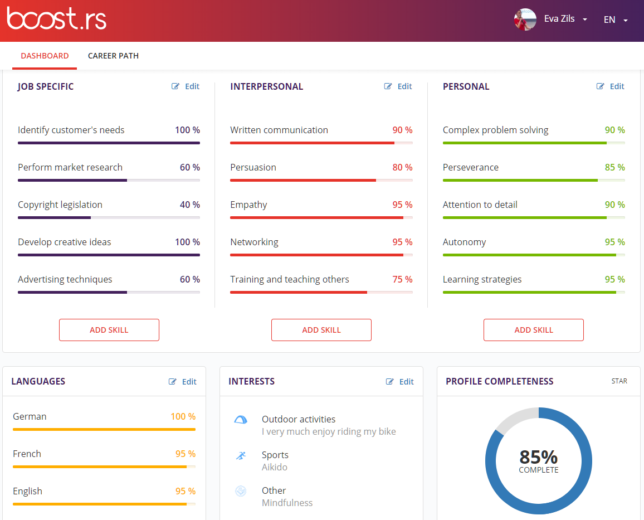Select the Dashboard tab
The image size is (644, 520).
45,56
